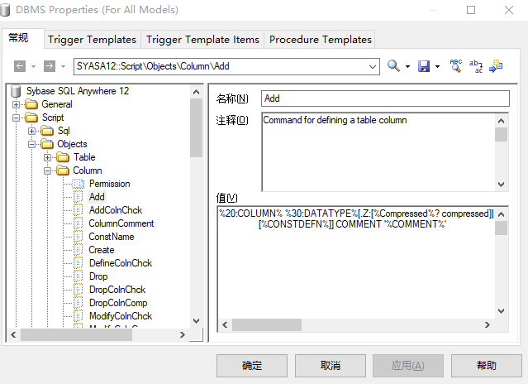Screen dimensions: 528x384
Task: Click the DropColnChck item icon
Action: tap(78, 290)
